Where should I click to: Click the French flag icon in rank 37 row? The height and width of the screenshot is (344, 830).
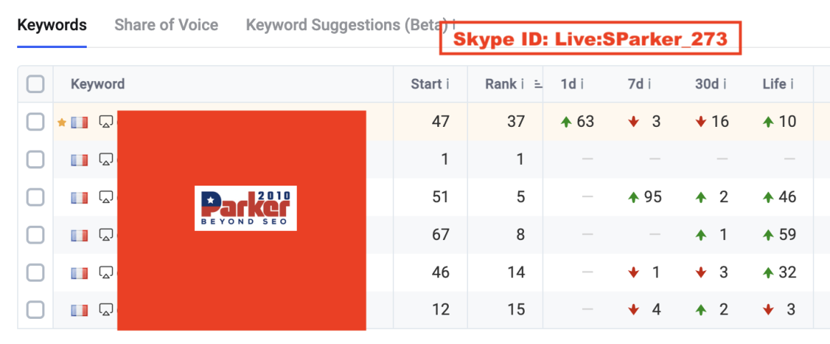80,123
